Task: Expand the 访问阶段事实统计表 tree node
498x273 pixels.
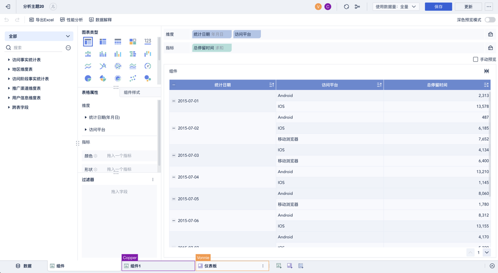Action: [9, 79]
